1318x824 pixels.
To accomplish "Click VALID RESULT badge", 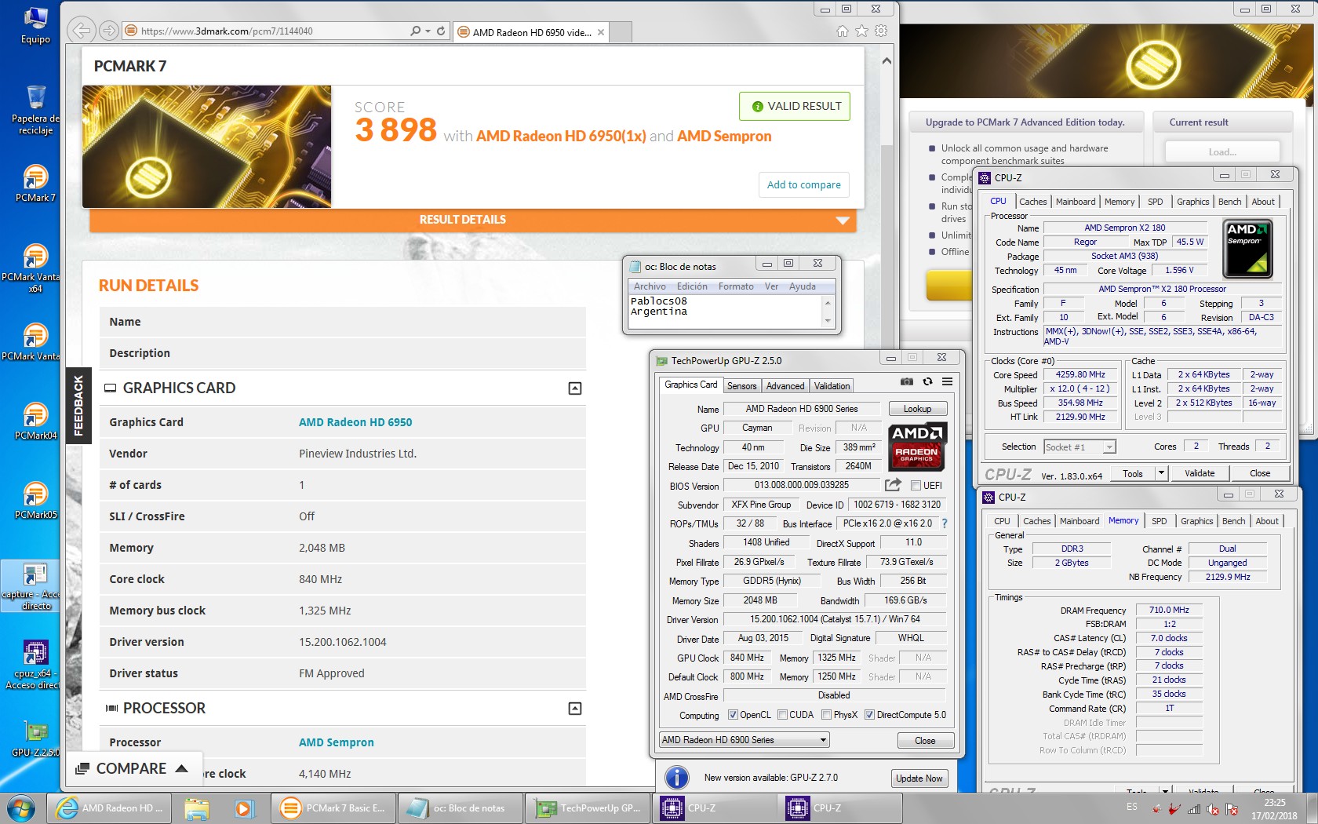I will click(794, 107).
